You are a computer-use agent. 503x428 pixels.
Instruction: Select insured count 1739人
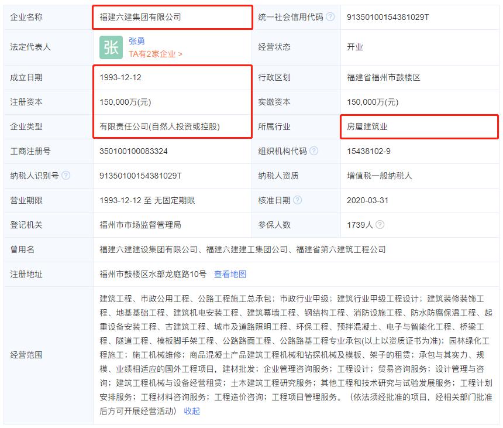[x=360, y=225]
